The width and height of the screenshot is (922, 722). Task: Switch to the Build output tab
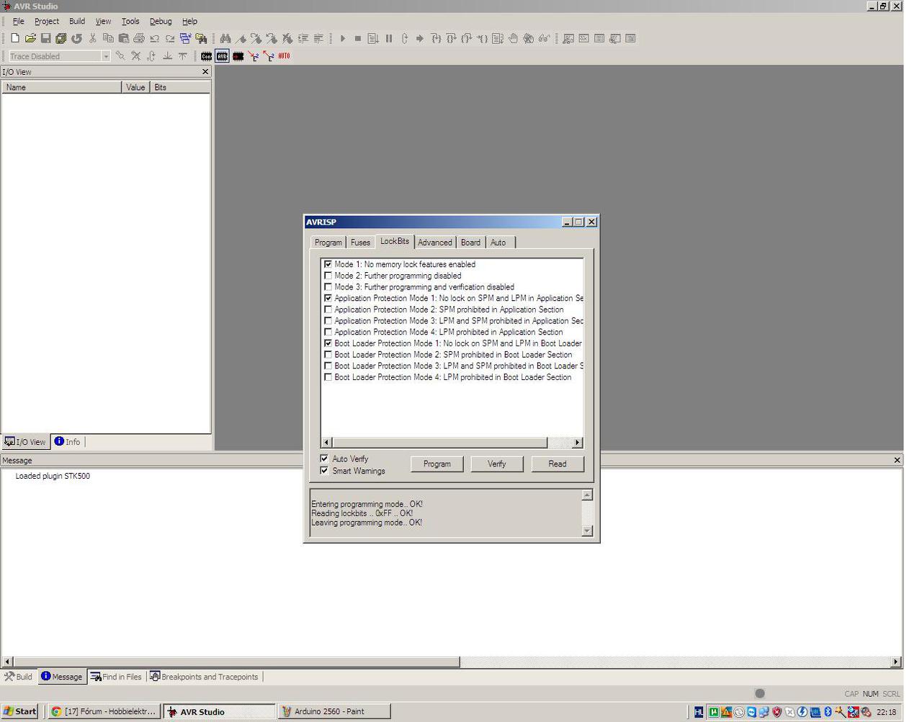(18, 677)
